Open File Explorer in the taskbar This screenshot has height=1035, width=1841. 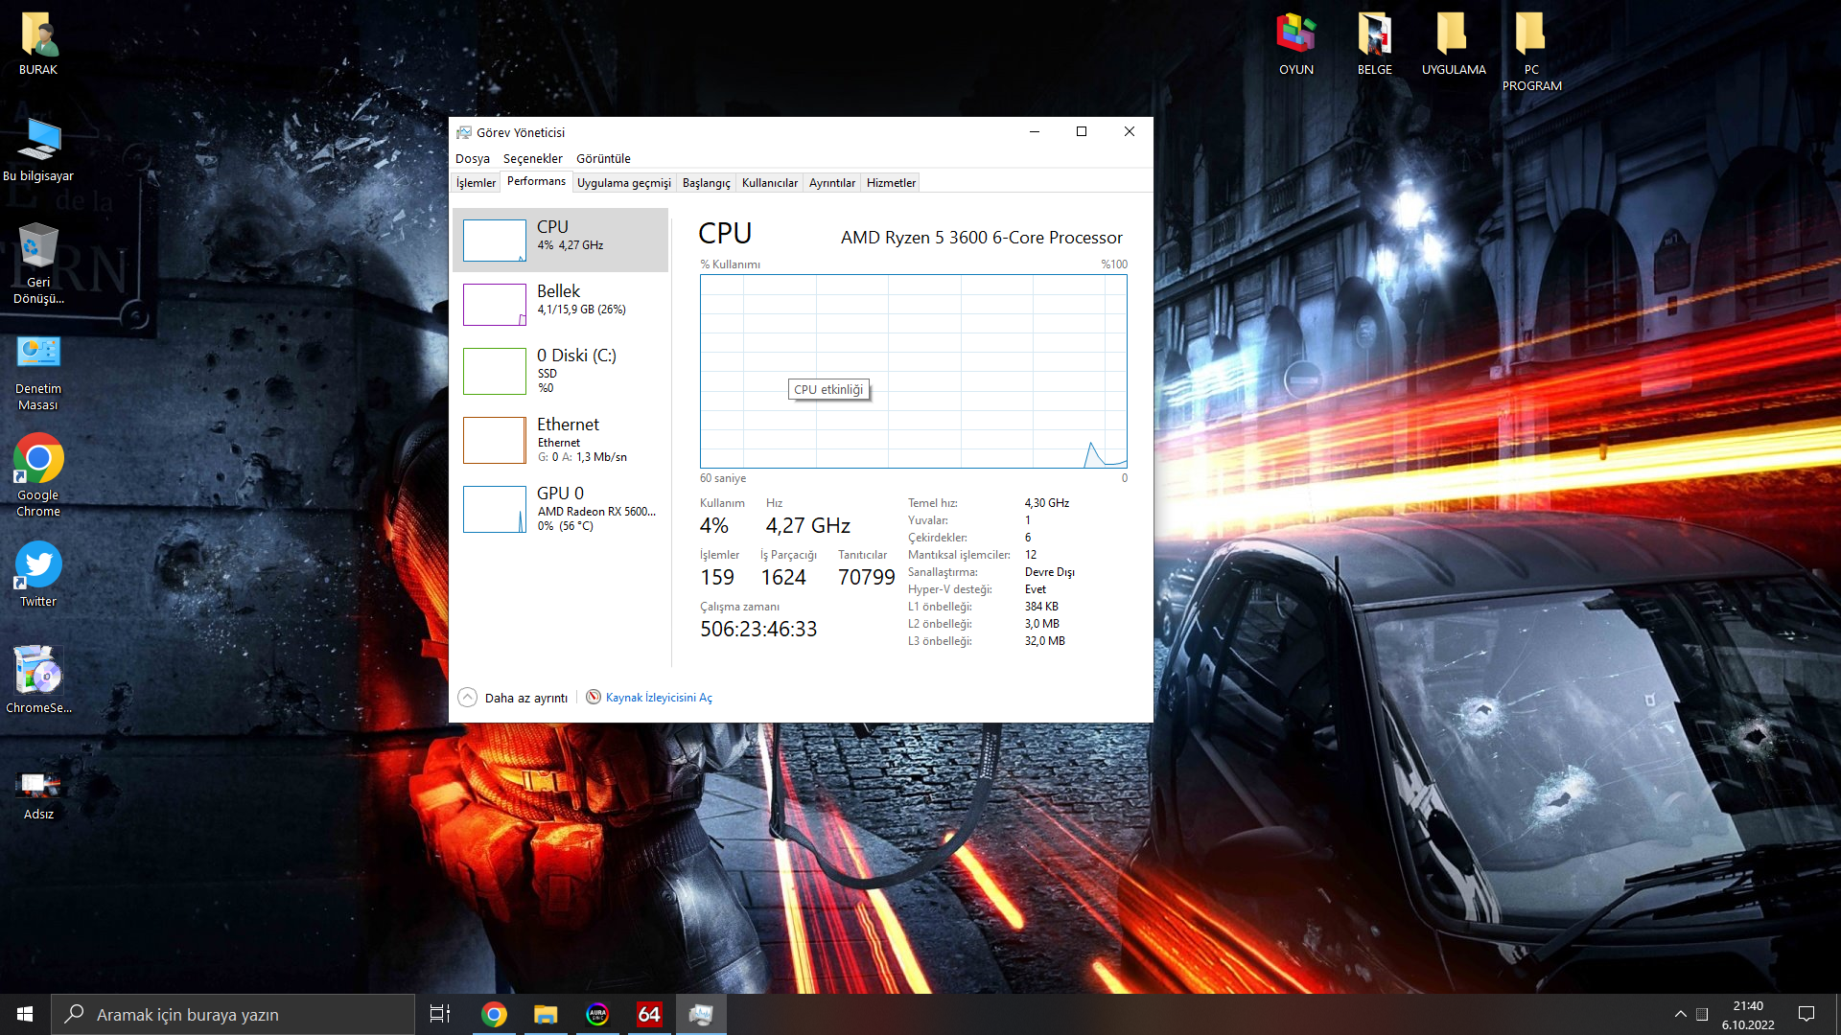pyautogui.click(x=546, y=1014)
